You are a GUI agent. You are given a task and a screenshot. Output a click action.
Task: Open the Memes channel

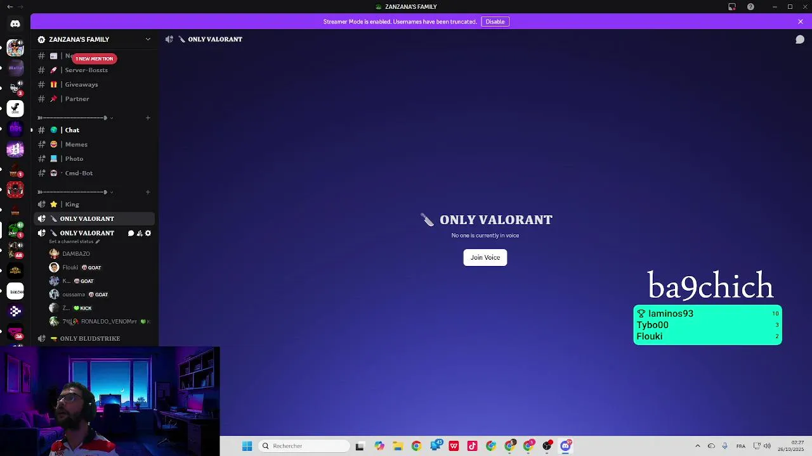[95, 144]
